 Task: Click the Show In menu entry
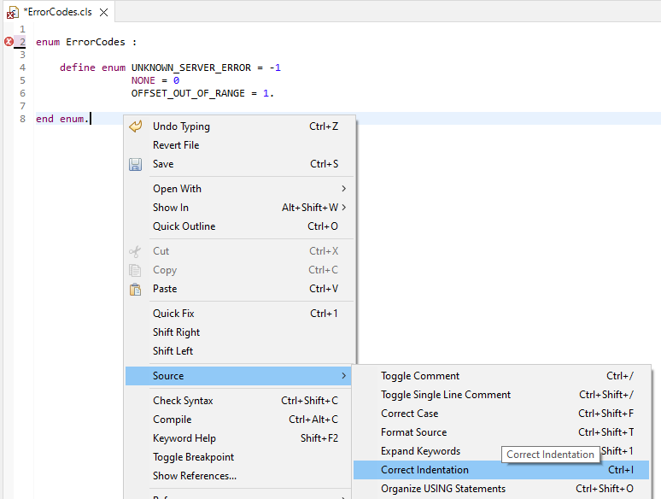tap(240, 208)
